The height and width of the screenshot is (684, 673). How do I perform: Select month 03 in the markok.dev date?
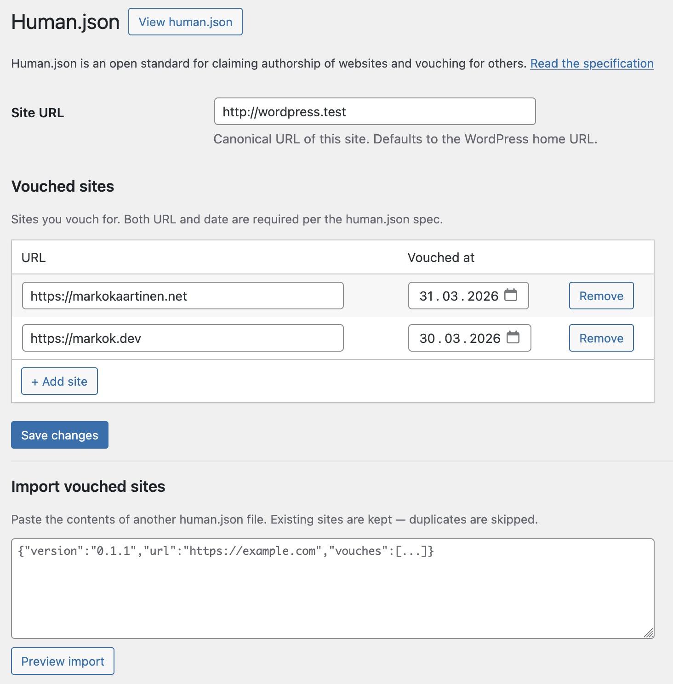point(452,338)
